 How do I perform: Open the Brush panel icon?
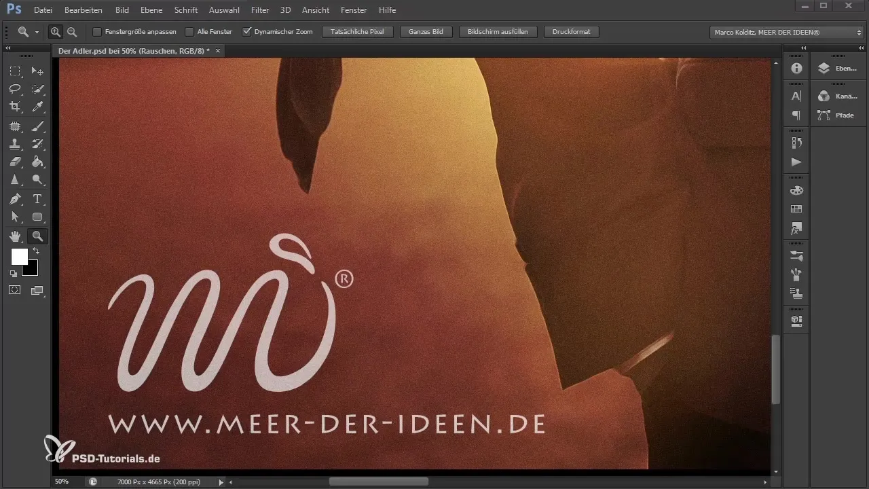(x=796, y=275)
